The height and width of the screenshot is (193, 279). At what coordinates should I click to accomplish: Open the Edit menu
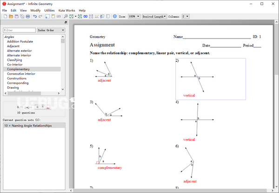(x=13, y=11)
